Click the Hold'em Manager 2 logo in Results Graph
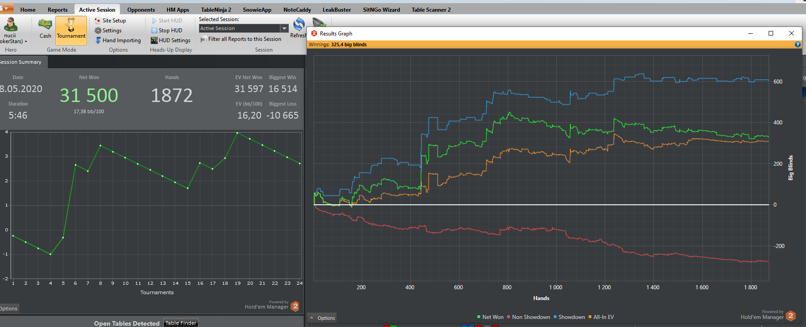Viewport: 806px width, 327px height. 791,316
